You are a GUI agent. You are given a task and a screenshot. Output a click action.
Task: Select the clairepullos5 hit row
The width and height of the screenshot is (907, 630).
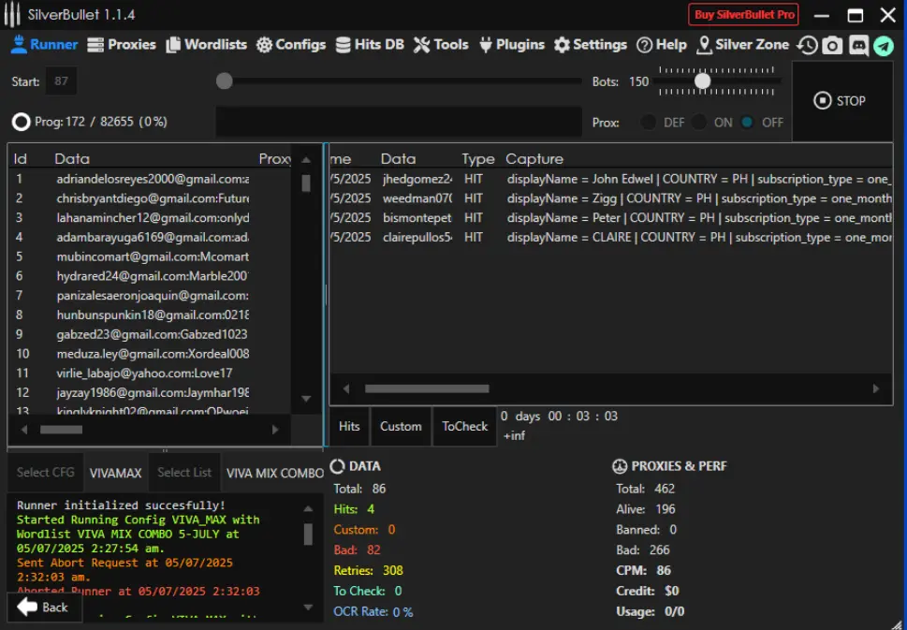coord(611,237)
